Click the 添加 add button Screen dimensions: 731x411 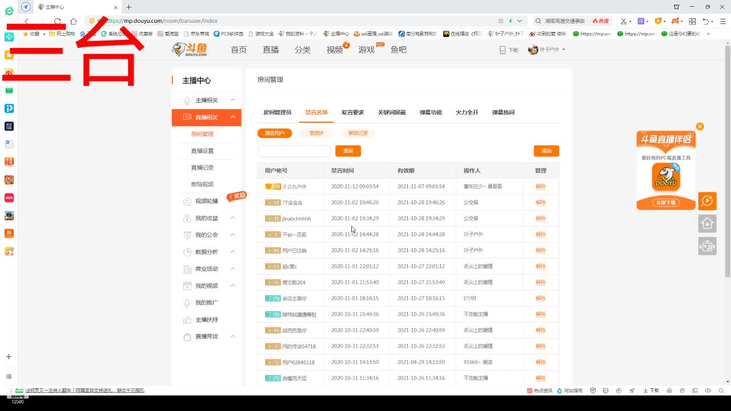coord(546,151)
